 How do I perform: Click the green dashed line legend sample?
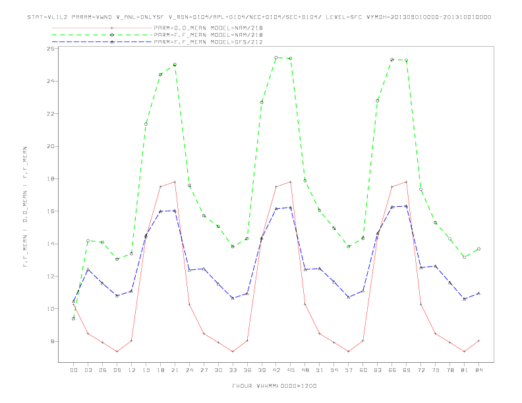coord(102,35)
